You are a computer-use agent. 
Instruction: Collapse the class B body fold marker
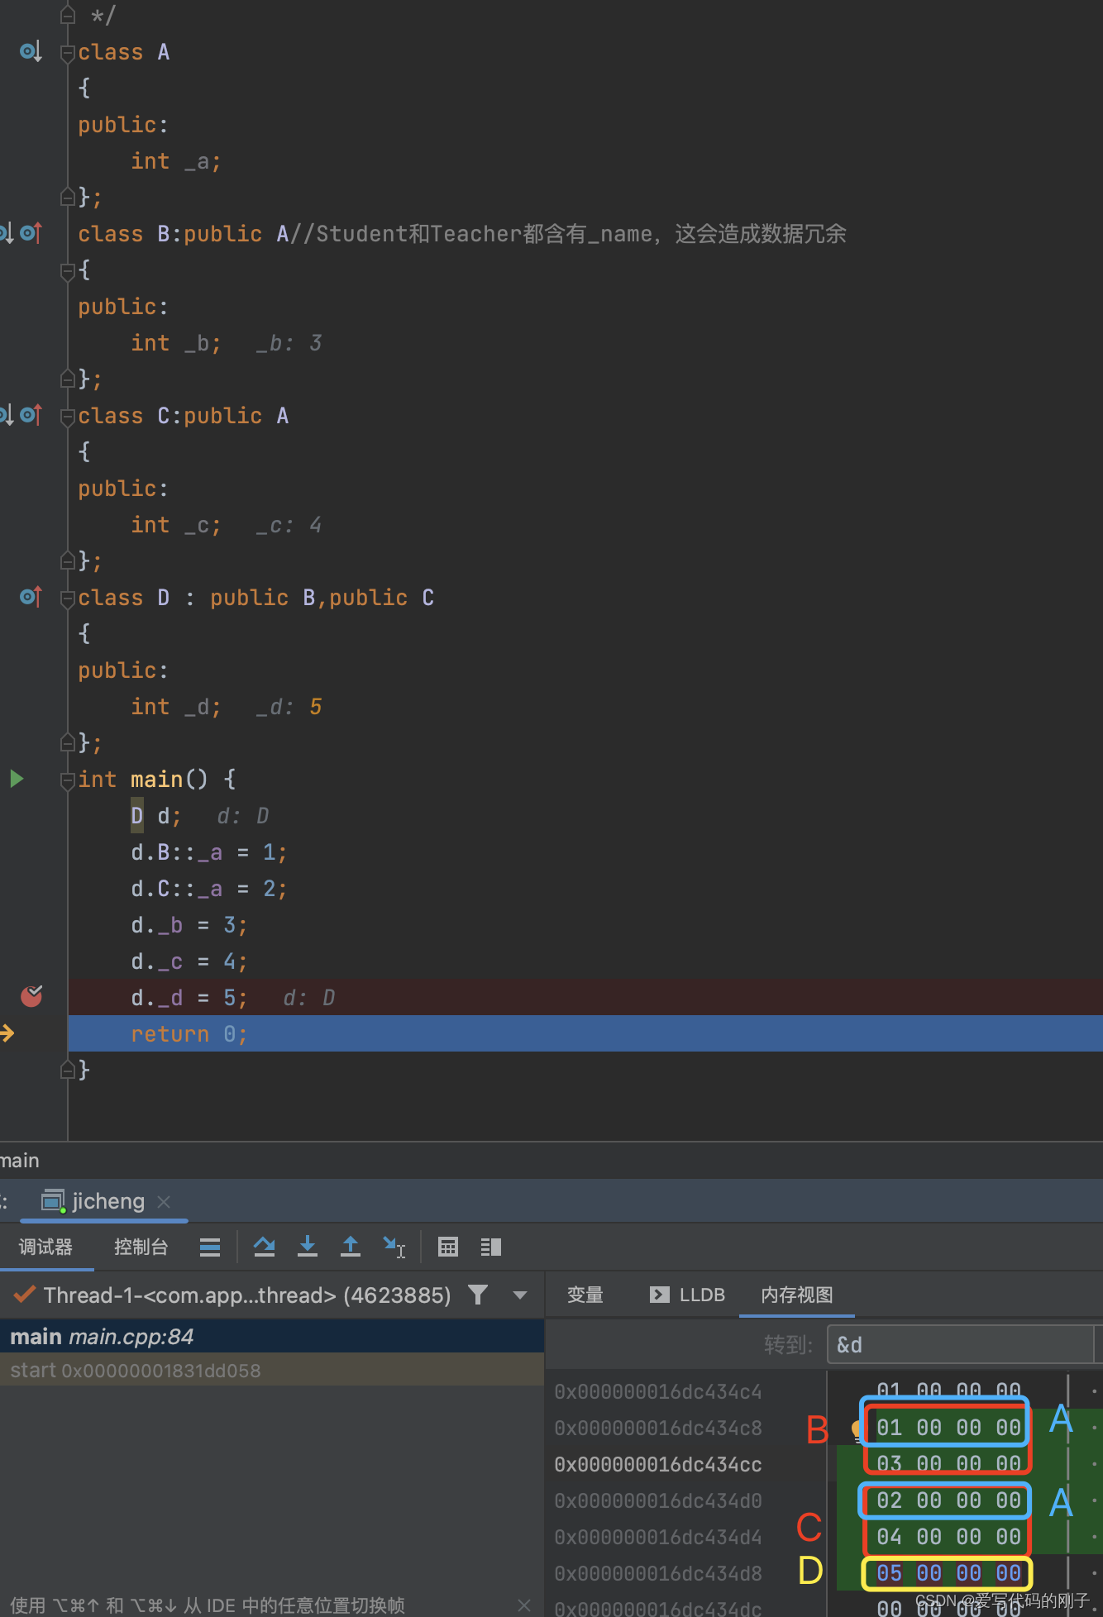pyautogui.click(x=68, y=271)
